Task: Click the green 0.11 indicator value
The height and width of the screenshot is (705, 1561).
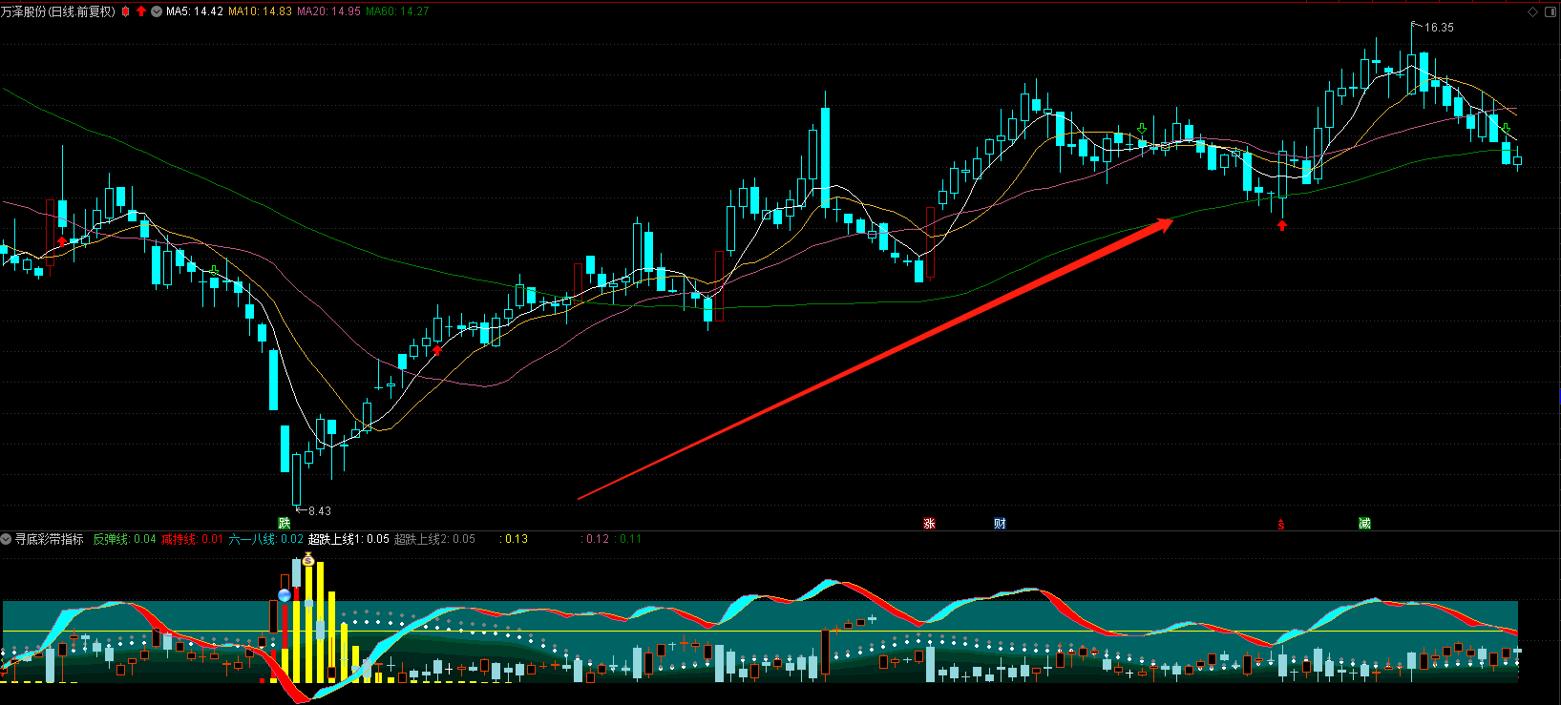Action: click(x=629, y=539)
